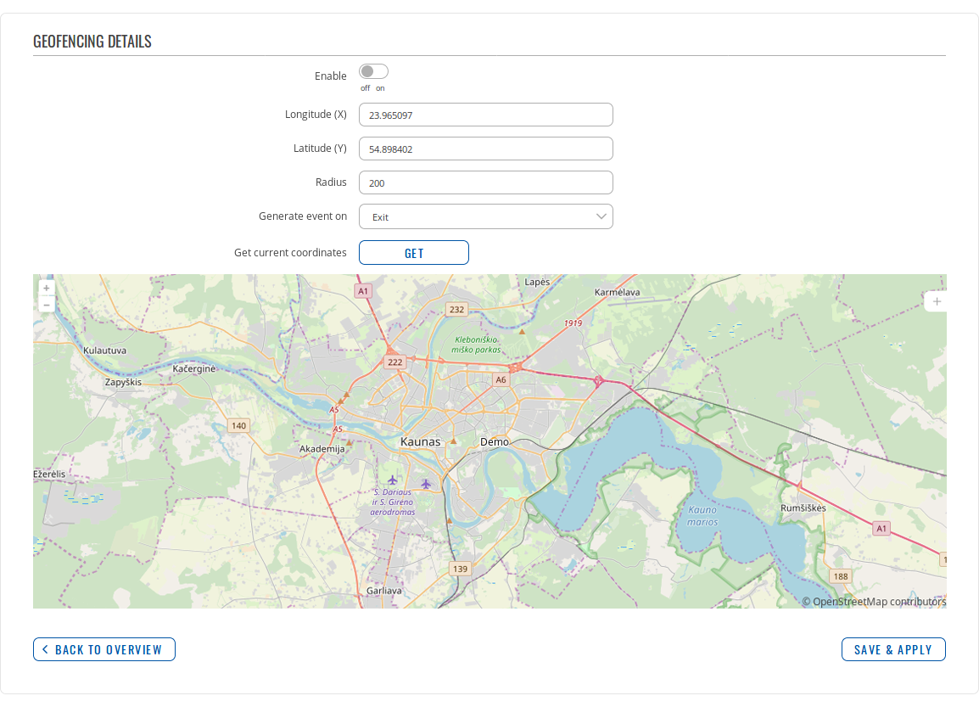Open the Generate event on dropdown
The width and height of the screenshot is (979, 707).
[485, 216]
